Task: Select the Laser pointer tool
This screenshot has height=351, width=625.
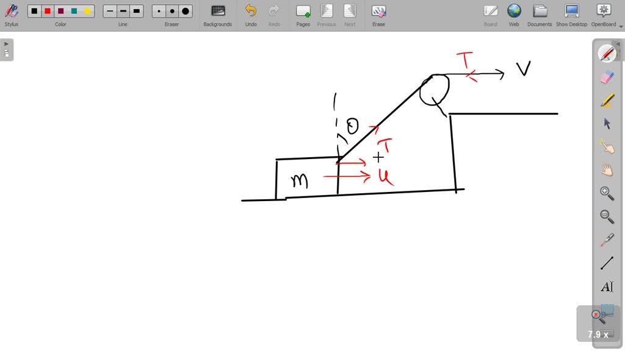Action: coord(607,239)
